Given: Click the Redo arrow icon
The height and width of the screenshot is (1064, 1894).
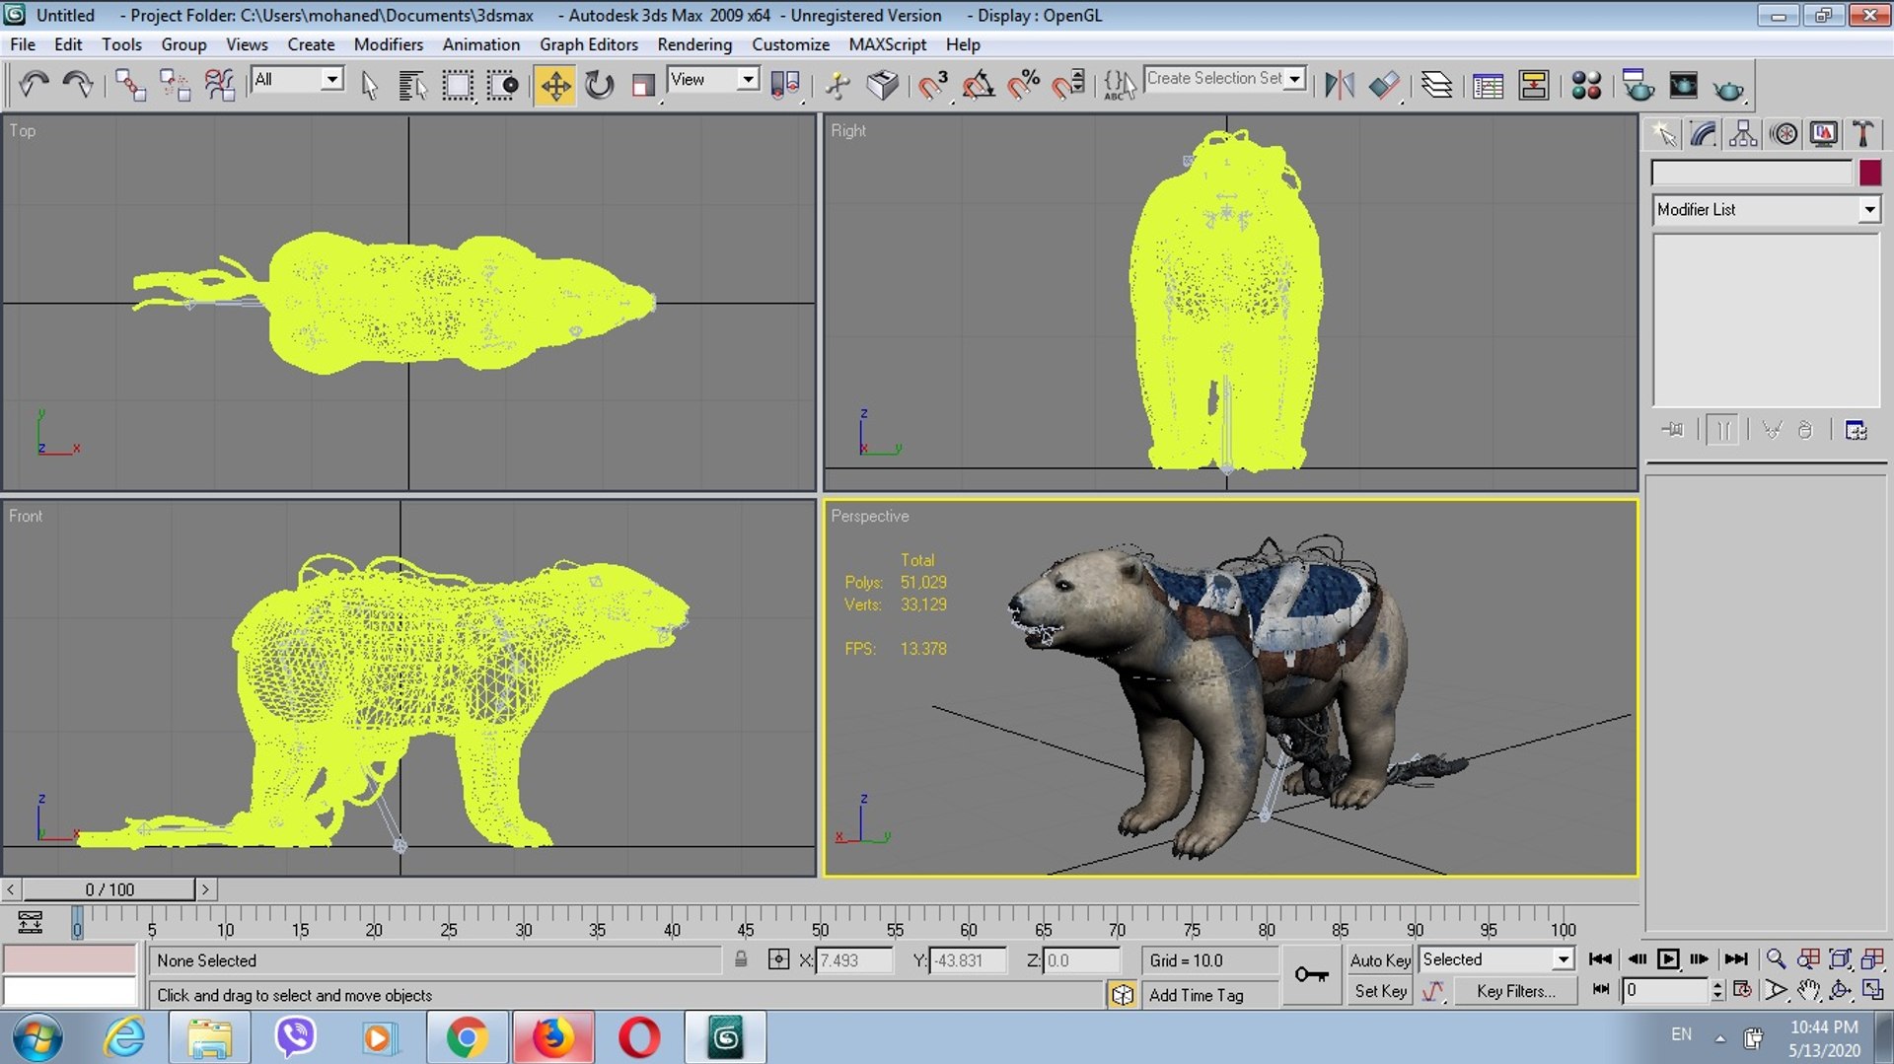Looking at the screenshot, I should pos(77,86).
